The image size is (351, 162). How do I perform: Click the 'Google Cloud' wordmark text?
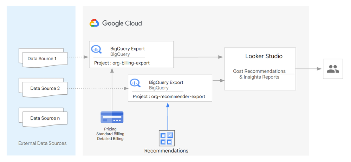(x=122, y=23)
